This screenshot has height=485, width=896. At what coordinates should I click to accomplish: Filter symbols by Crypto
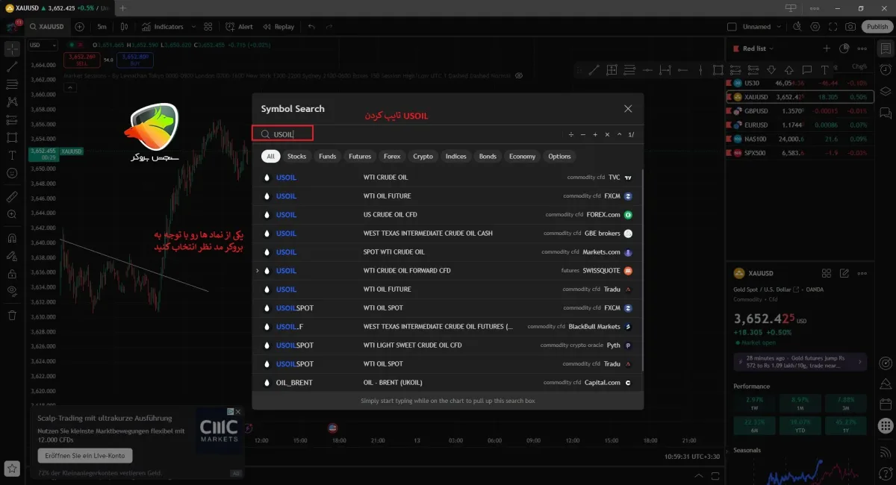click(x=423, y=157)
